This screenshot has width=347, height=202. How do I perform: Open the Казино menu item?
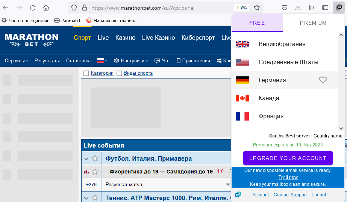tap(125, 38)
